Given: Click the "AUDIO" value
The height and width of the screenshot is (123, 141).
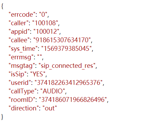Looking at the screenshot, I should 53,91.
